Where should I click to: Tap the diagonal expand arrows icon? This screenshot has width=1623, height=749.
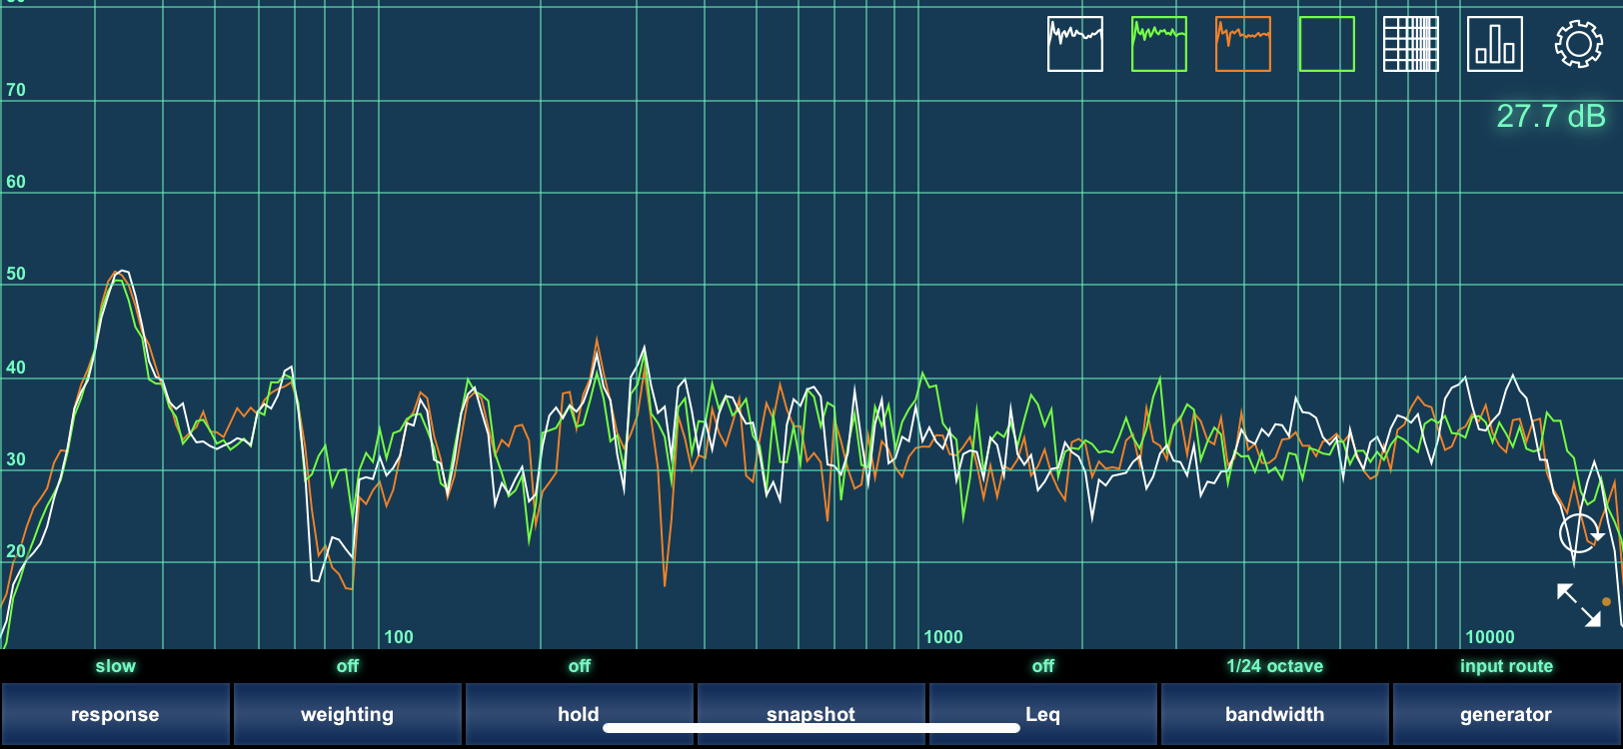(1579, 605)
